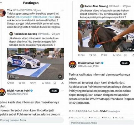Like the left post with 711 hearts
The height and width of the screenshot is (125, 134).
tap(33, 83)
